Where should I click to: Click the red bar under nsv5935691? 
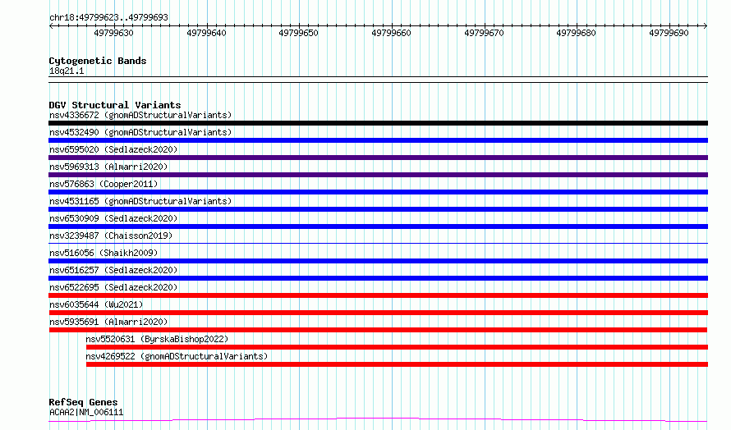click(x=378, y=330)
